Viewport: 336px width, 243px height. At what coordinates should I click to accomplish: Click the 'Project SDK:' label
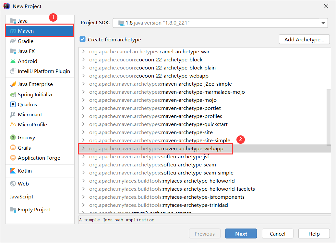click(95, 23)
